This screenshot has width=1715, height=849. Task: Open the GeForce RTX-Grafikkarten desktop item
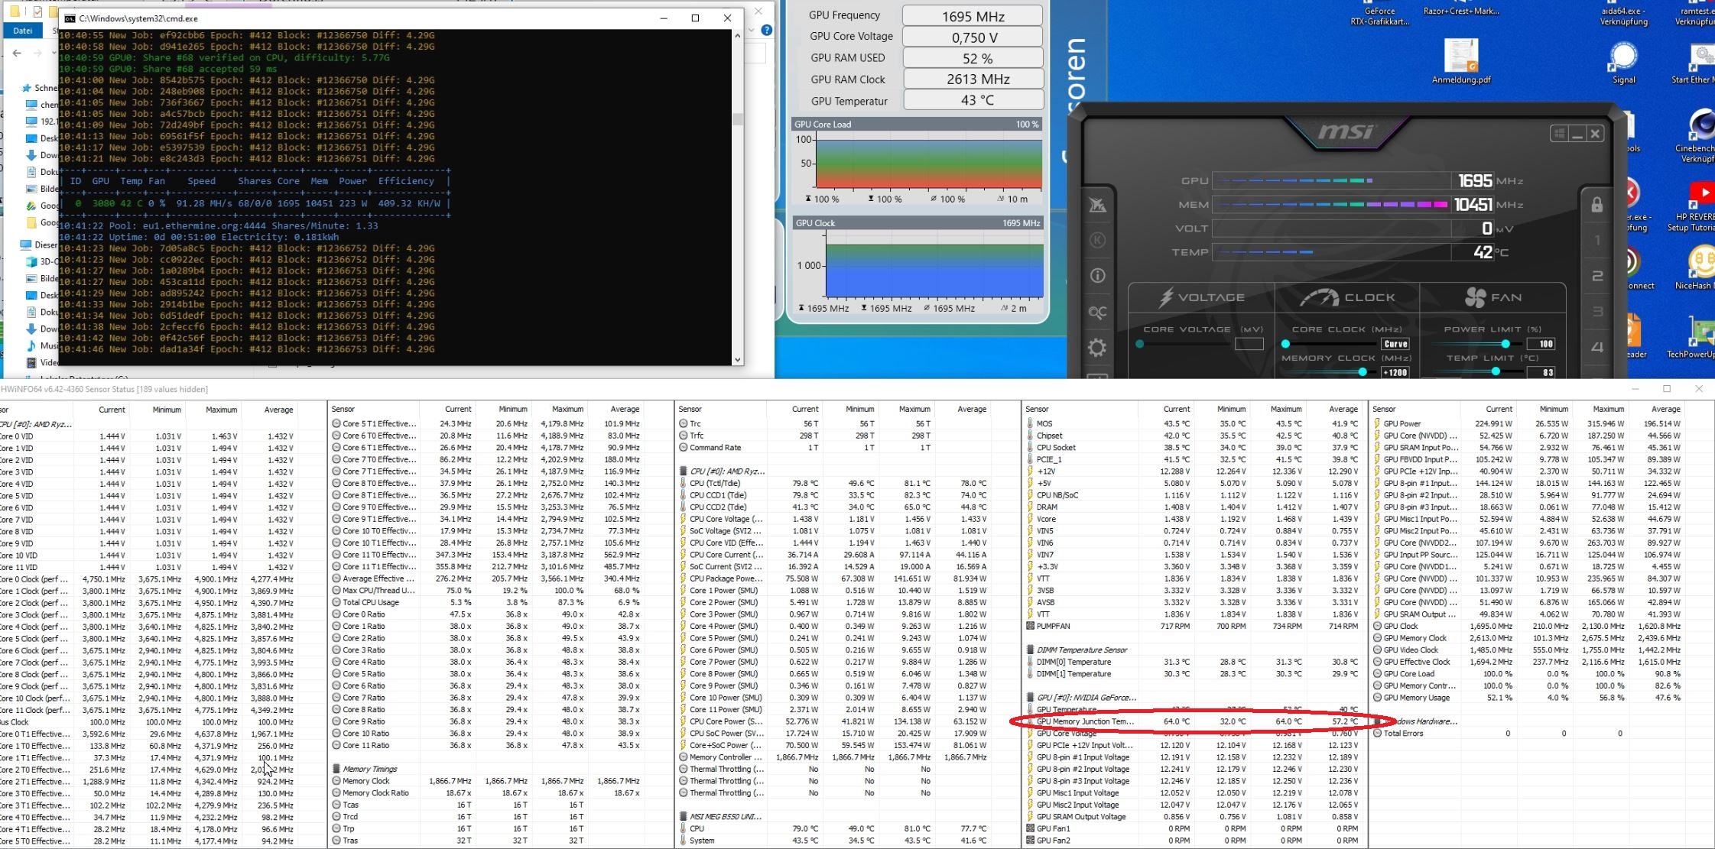click(x=1379, y=15)
